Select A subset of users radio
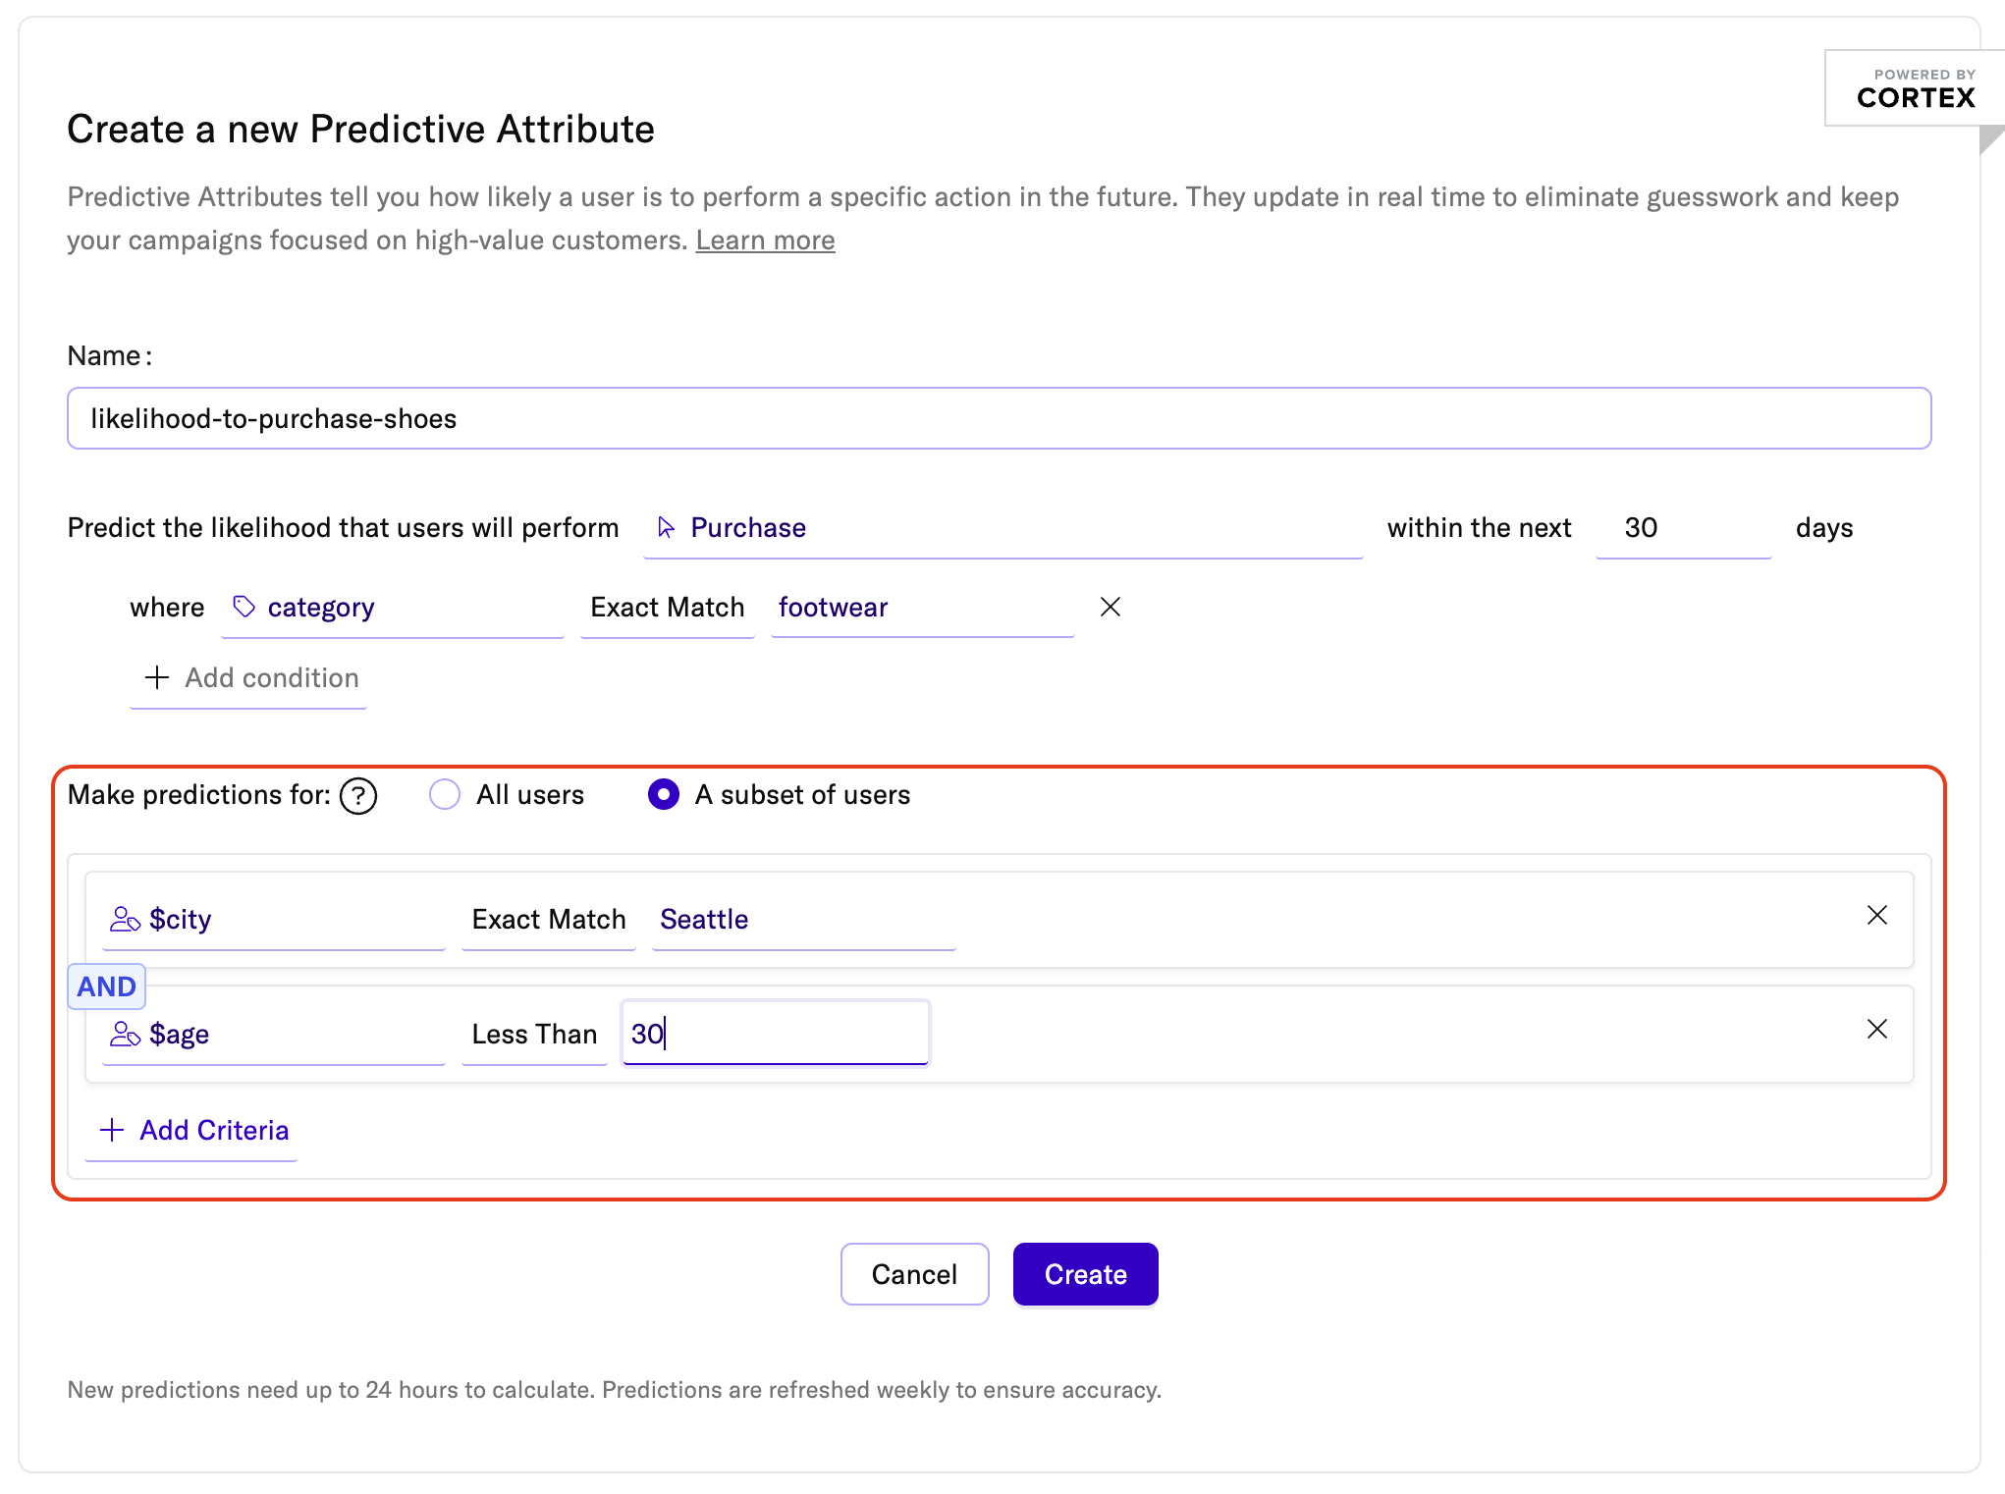This screenshot has width=2005, height=1494. click(664, 795)
